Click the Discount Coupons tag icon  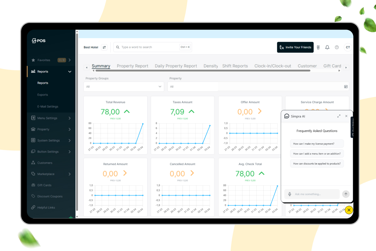coord(33,196)
